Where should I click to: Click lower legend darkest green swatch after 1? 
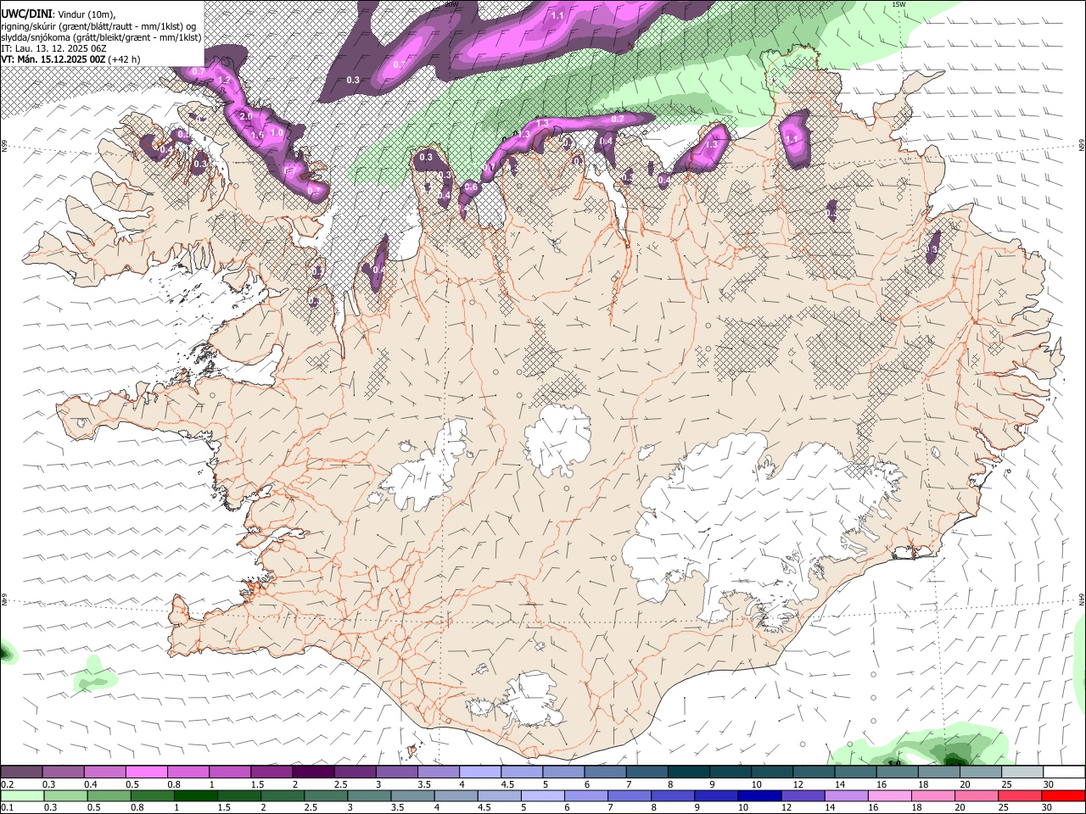coord(195,796)
